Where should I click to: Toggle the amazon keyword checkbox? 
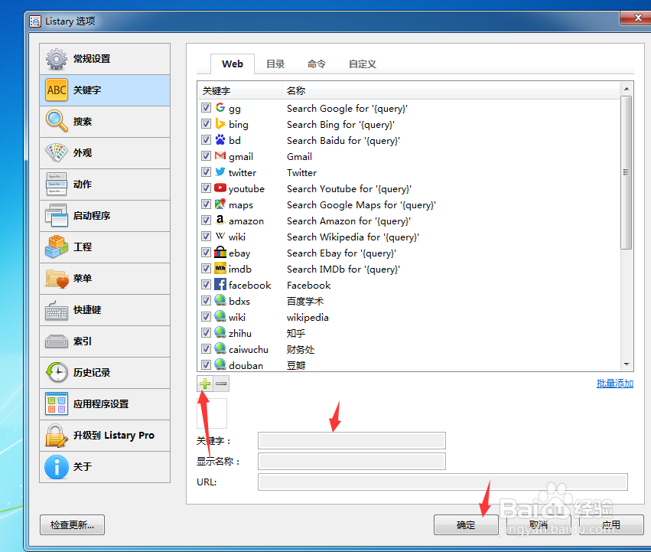point(206,220)
